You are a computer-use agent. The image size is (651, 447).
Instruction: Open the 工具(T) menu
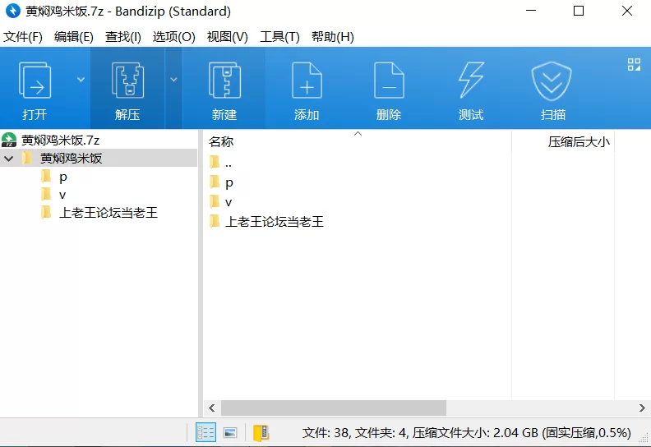pyautogui.click(x=279, y=37)
